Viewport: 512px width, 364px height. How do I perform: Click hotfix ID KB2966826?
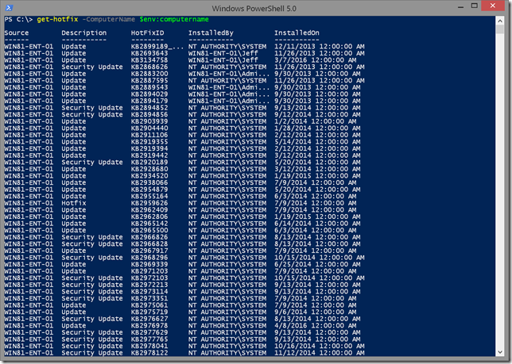(149, 237)
